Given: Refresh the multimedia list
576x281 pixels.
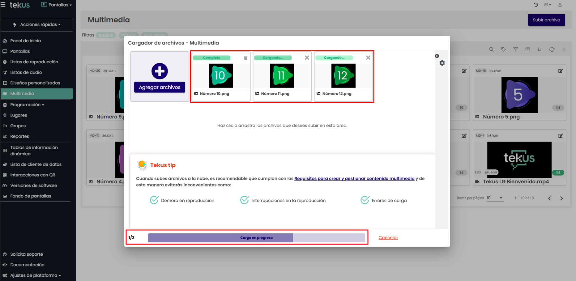Looking at the screenshot, I should point(552,49).
